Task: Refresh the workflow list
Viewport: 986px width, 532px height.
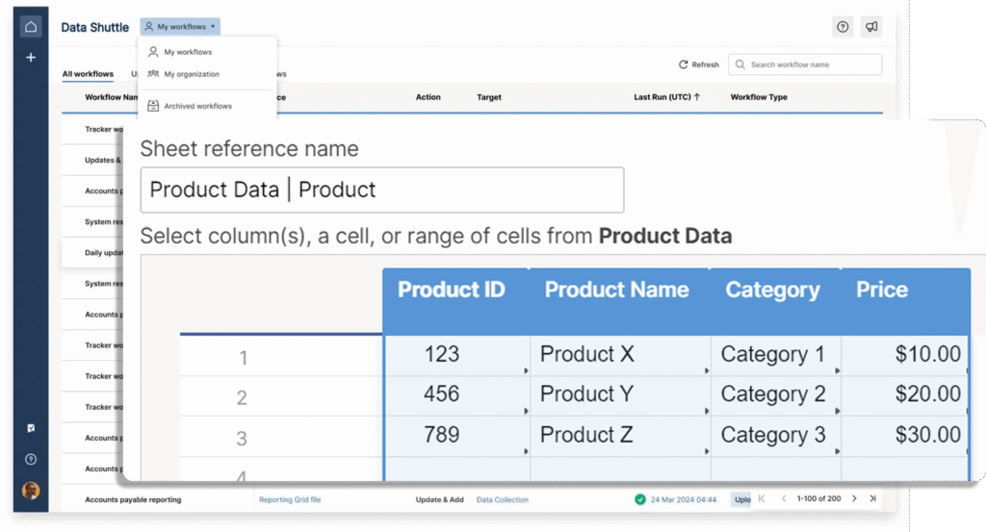Action: [699, 64]
